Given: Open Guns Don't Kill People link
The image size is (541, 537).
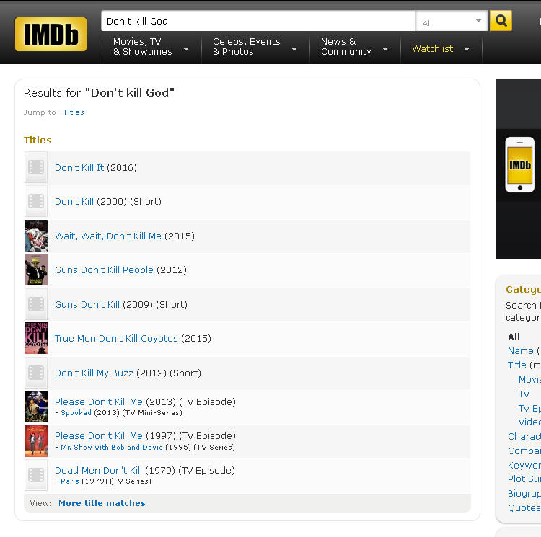Looking at the screenshot, I should click(104, 270).
